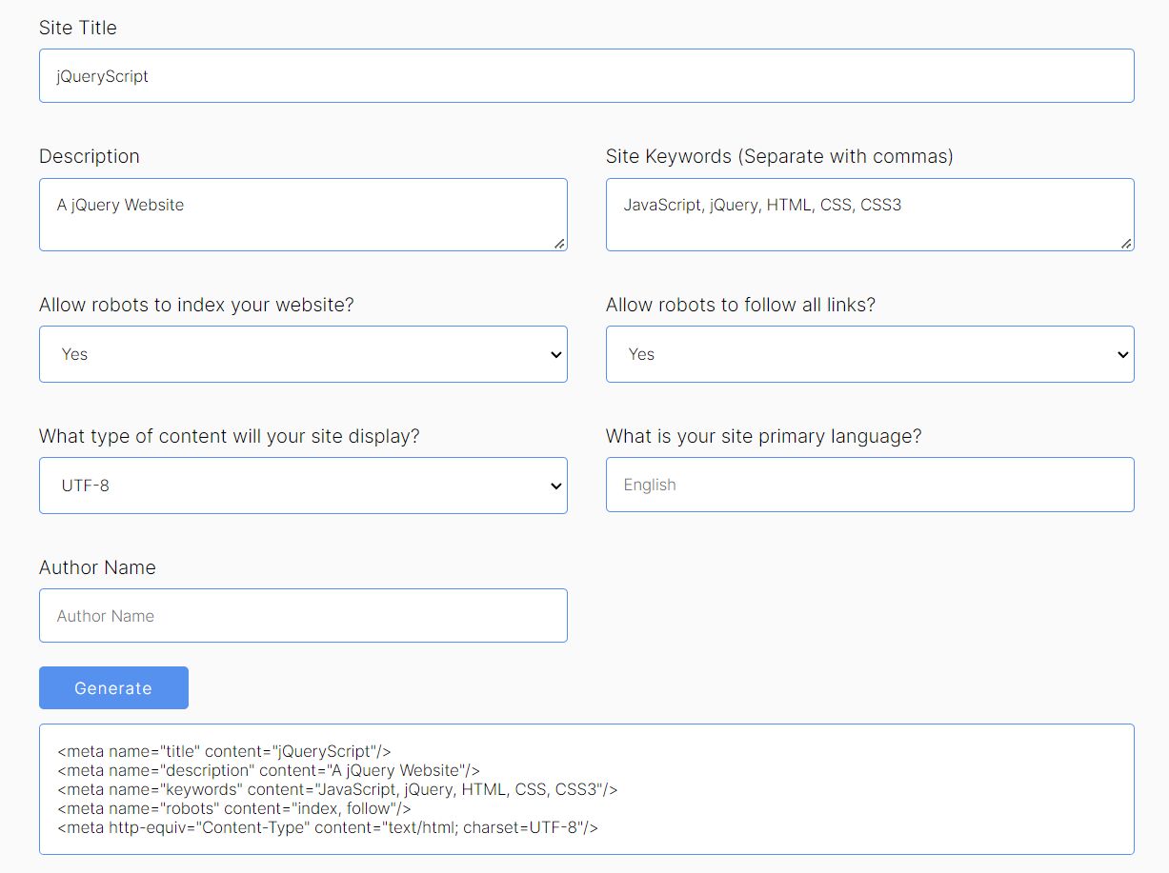
Task: Focus the Author Name input box
Action: click(x=302, y=615)
